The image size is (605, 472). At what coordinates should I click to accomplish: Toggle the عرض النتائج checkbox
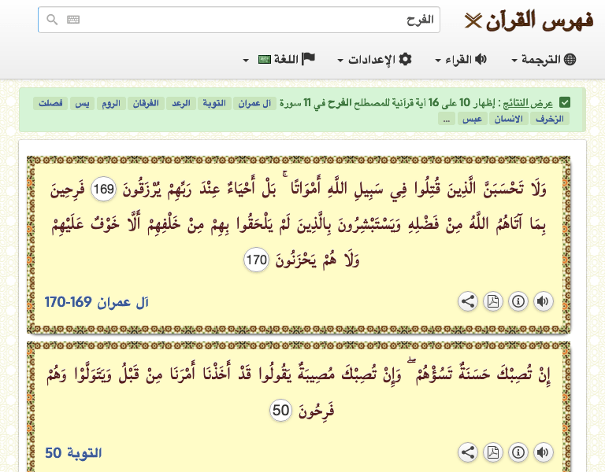point(565,103)
